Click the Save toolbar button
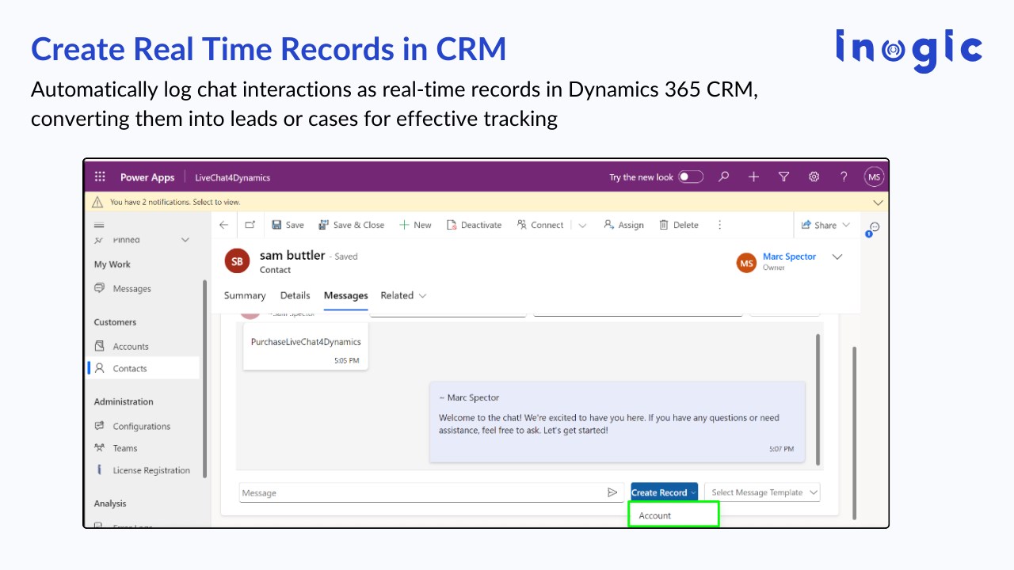This screenshot has width=1014, height=570. (x=288, y=225)
